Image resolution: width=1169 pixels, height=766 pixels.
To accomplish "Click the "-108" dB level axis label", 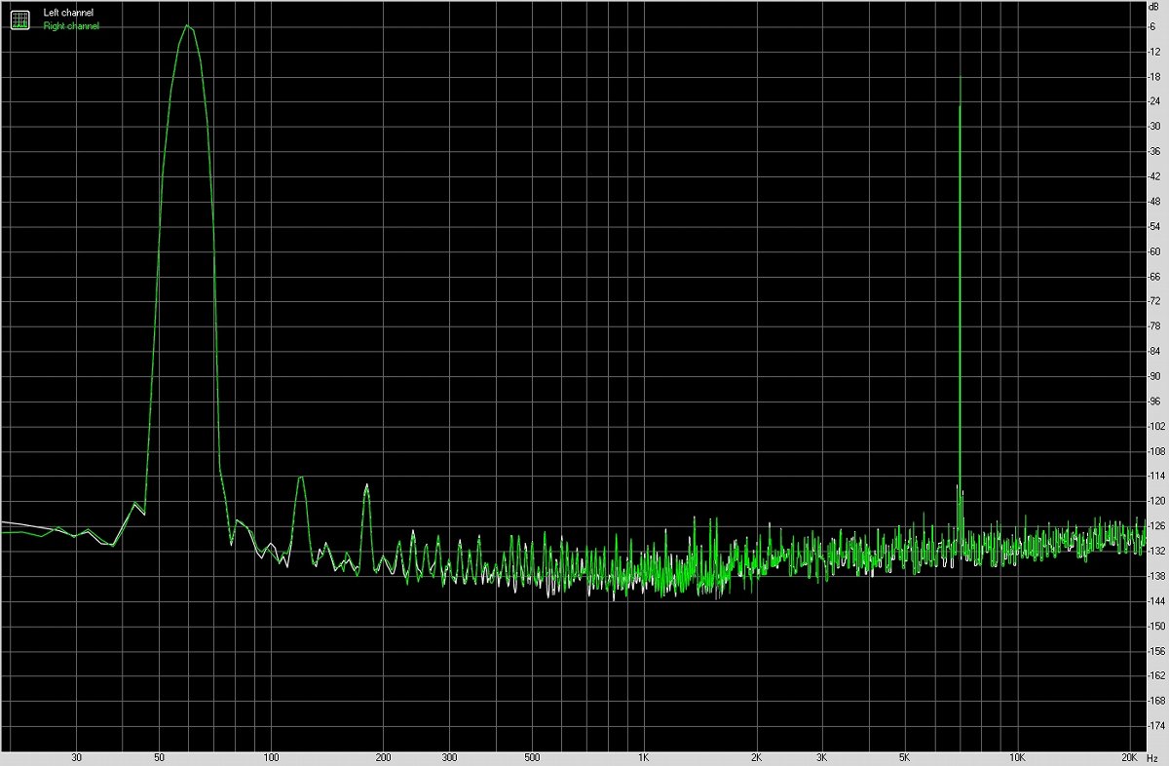I will 1156,451.
